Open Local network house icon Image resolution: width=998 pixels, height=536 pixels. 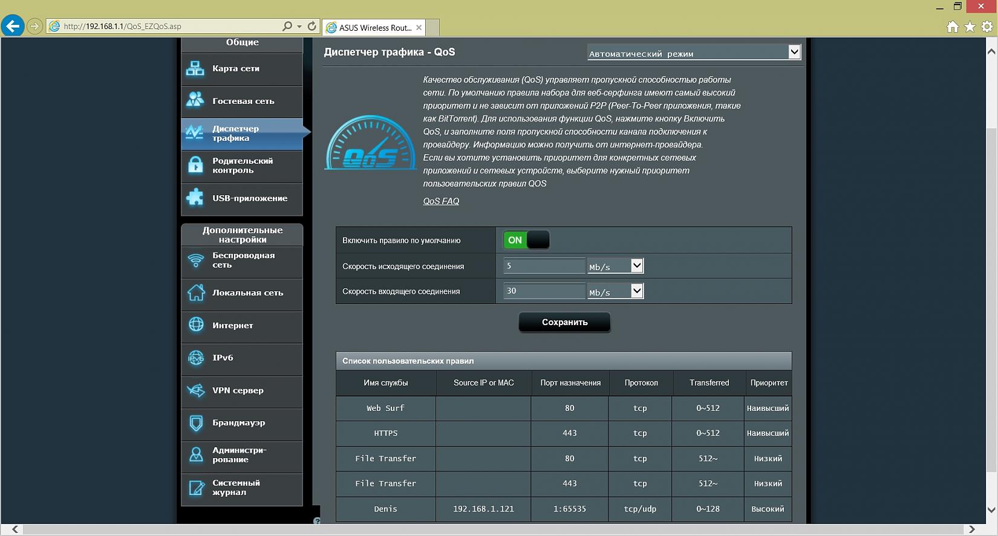(196, 293)
